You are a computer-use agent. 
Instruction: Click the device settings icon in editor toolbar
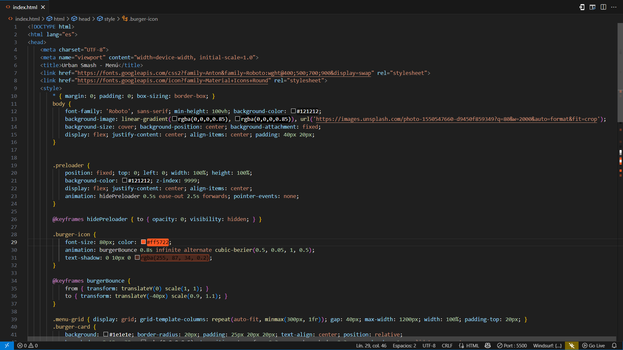tap(582, 7)
